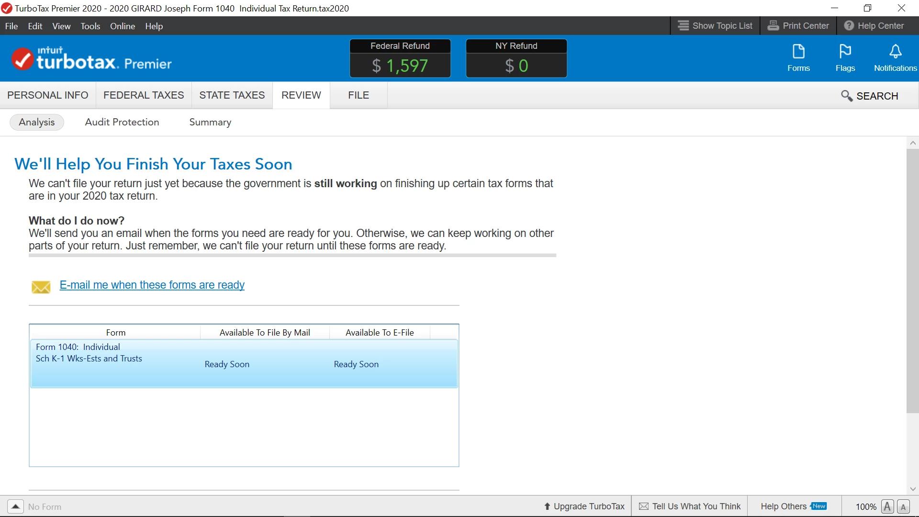This screenshot has height=517, width=919.
Task: Click Upgrade TurboTax button
Action: (x=584, y=506)
